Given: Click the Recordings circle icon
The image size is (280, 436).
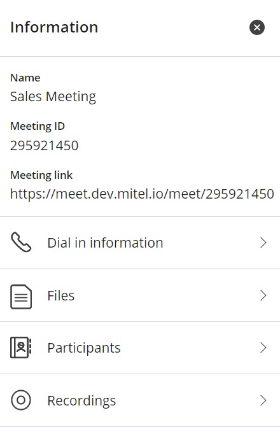Looking at the screenshot, I should coord(21,400).
